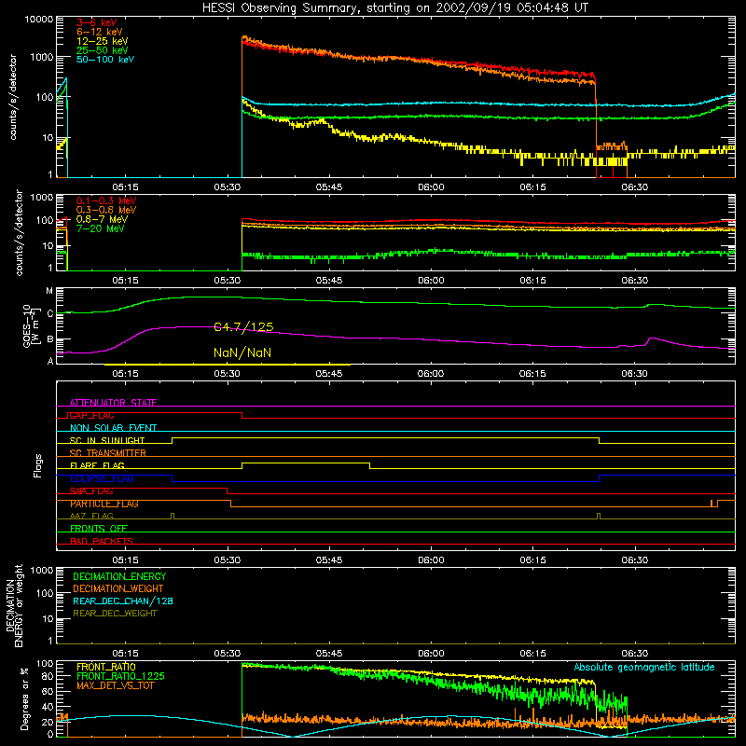
Task: Select the ECLIPSE_FLAG label
Action: tap(102, 478)
